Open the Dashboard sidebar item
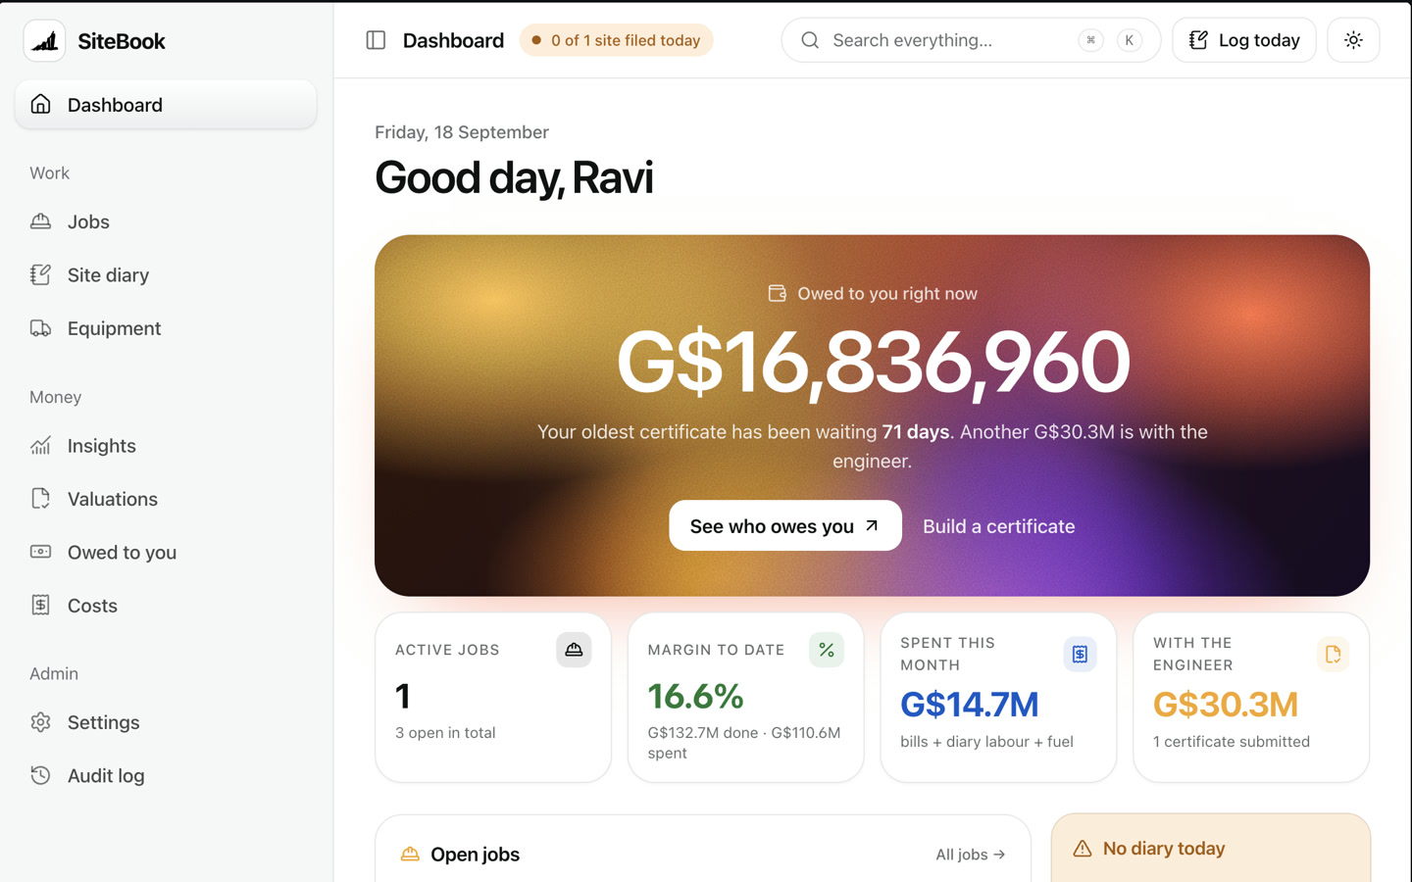The image size is (1412, 882). (166, 105)
